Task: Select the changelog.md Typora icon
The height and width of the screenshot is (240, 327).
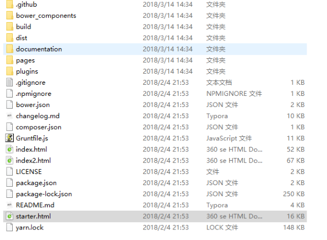Action: 9,116
